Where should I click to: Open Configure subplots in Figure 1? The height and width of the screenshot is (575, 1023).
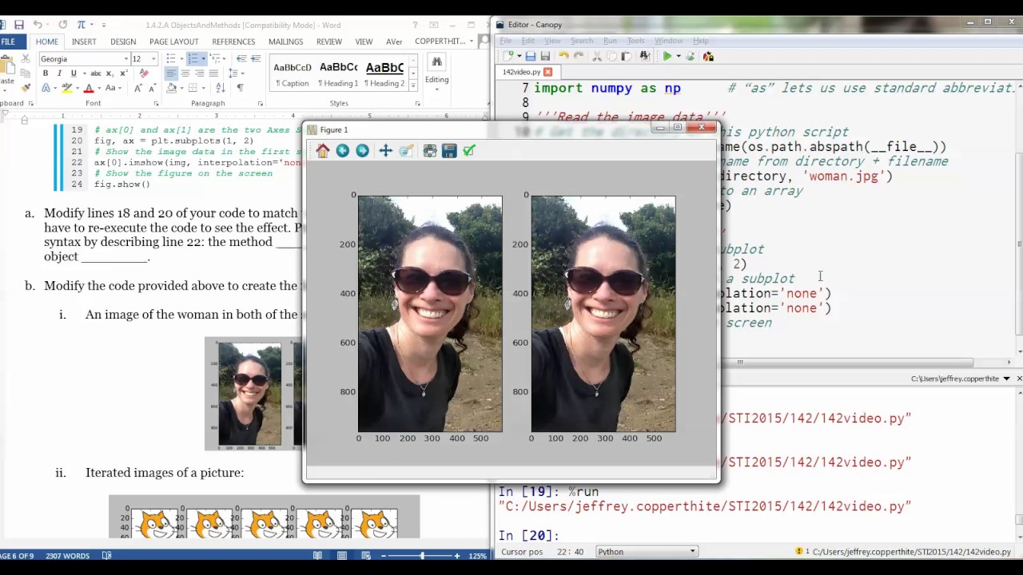tap(430, 151)
